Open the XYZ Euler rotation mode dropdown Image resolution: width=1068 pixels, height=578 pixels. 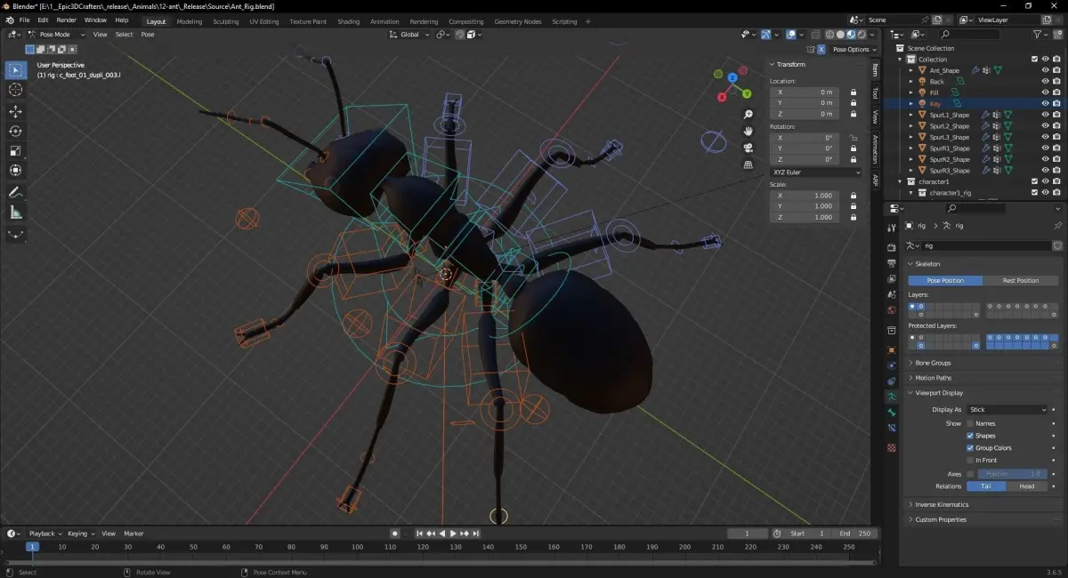(x=815, y=172)
